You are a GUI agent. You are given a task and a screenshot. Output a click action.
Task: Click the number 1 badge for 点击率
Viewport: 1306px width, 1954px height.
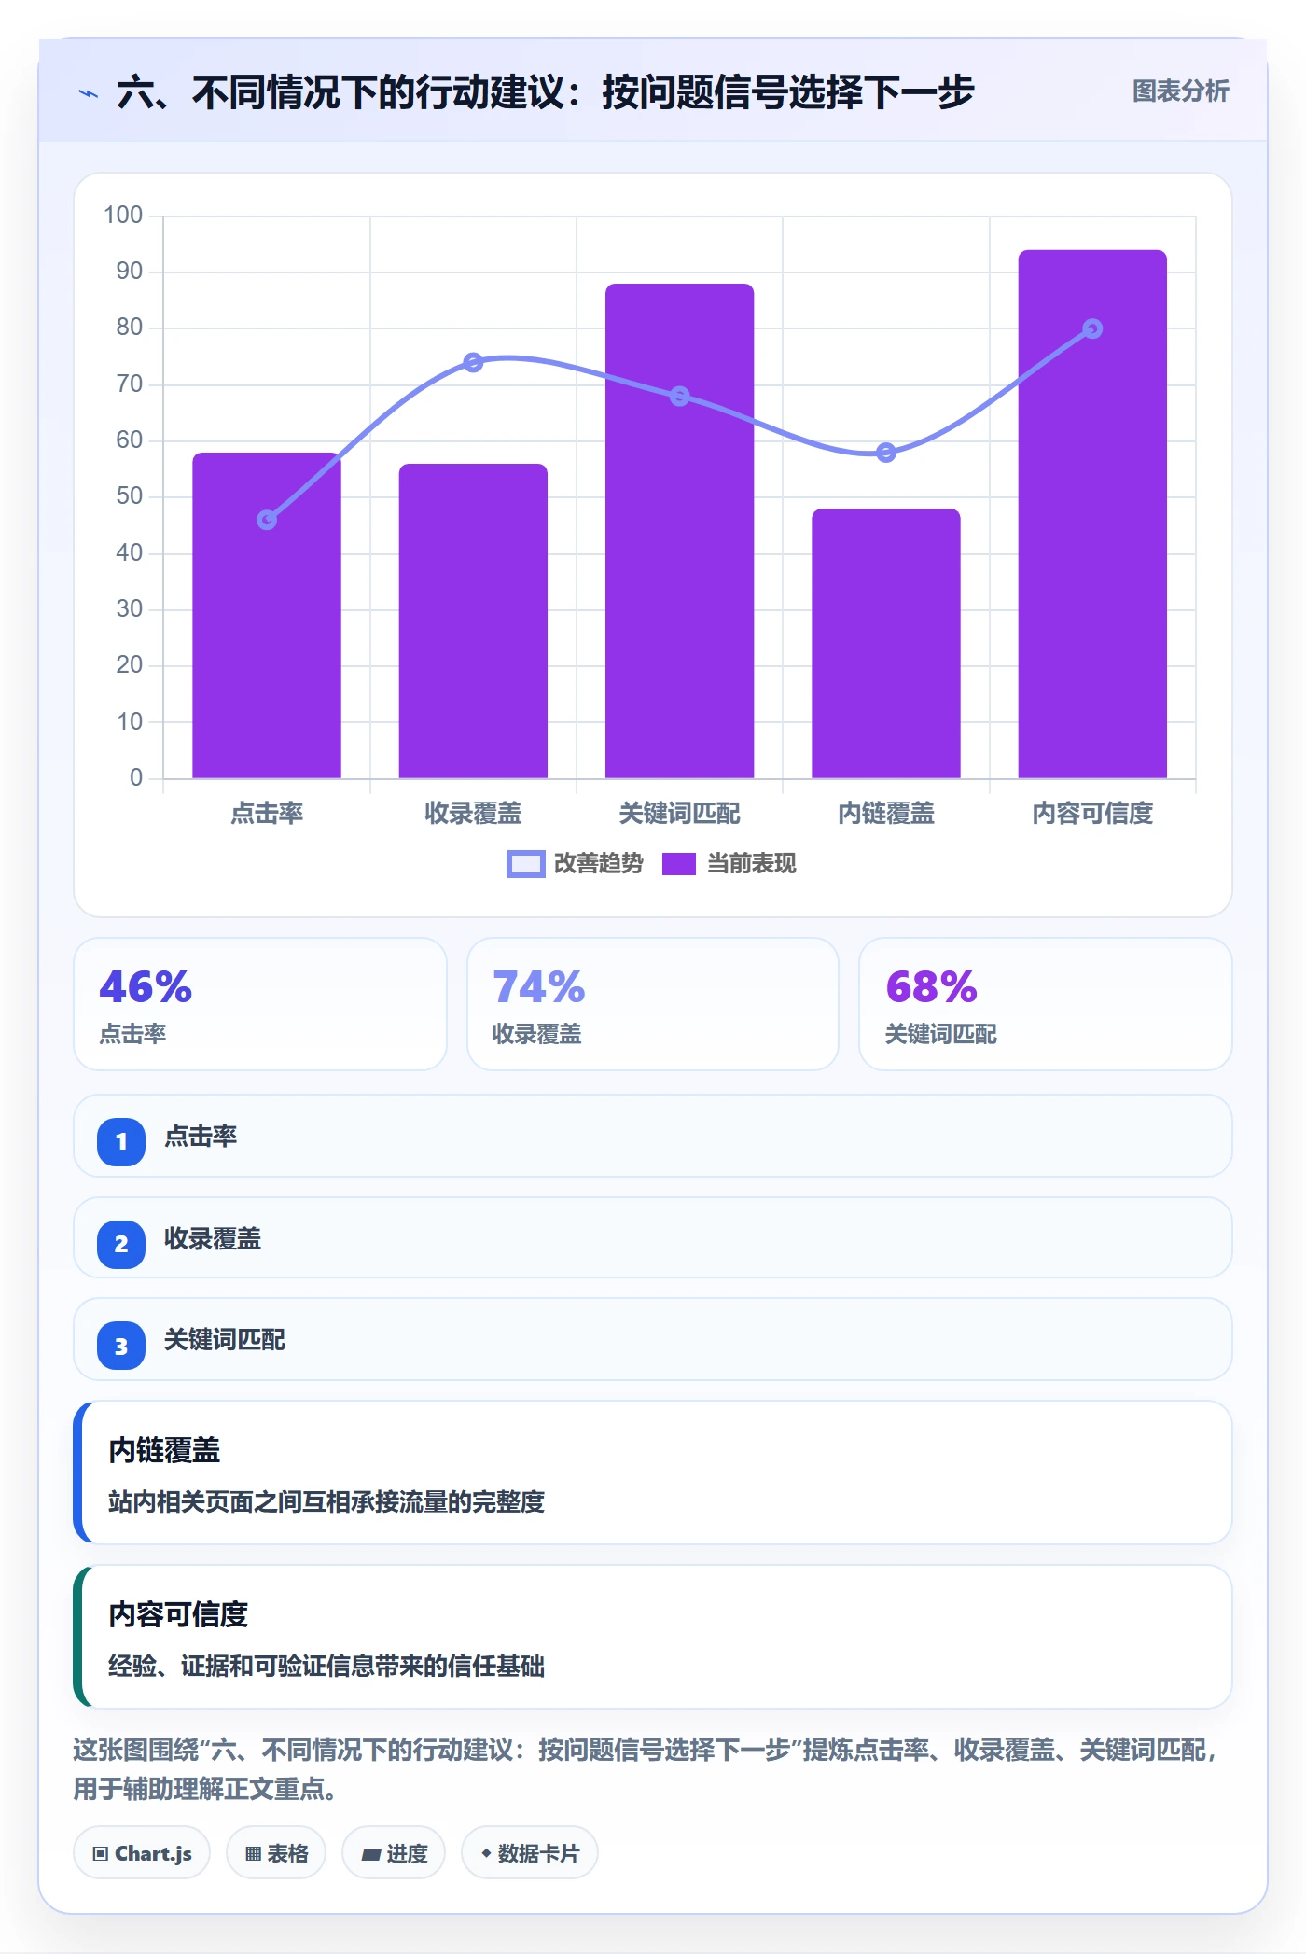pos(121,1141)
